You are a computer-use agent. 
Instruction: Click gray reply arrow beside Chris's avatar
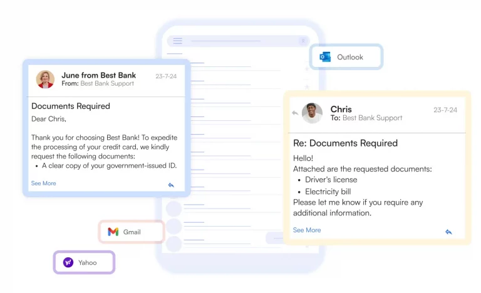295,113
